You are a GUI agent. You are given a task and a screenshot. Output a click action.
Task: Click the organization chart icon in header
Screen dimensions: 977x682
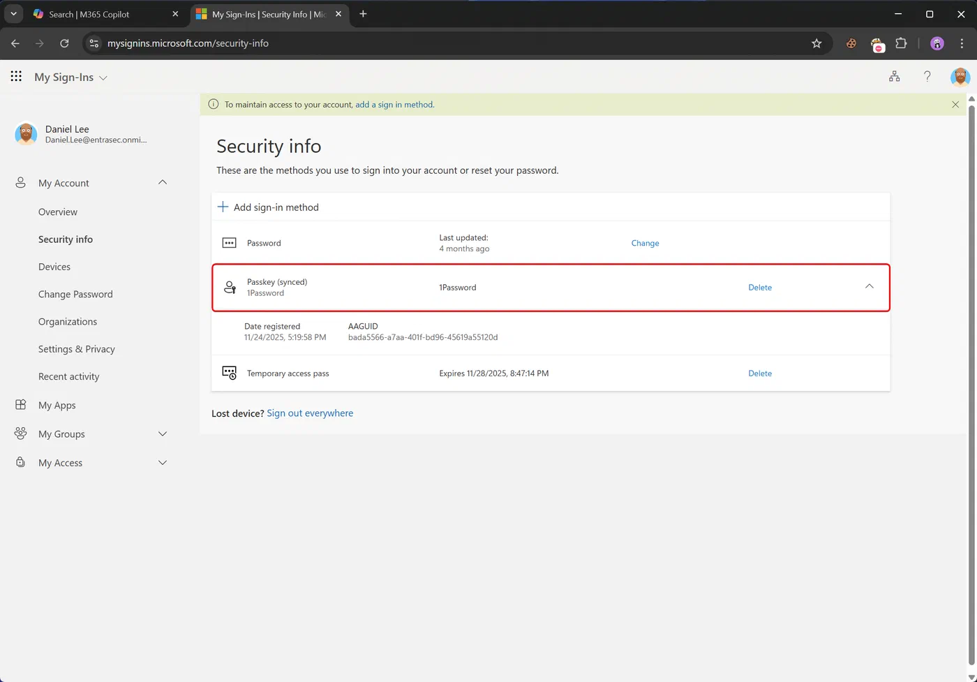(894, 77)
